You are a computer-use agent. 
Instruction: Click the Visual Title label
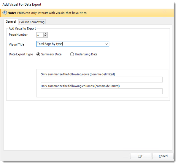pos(17,44)
